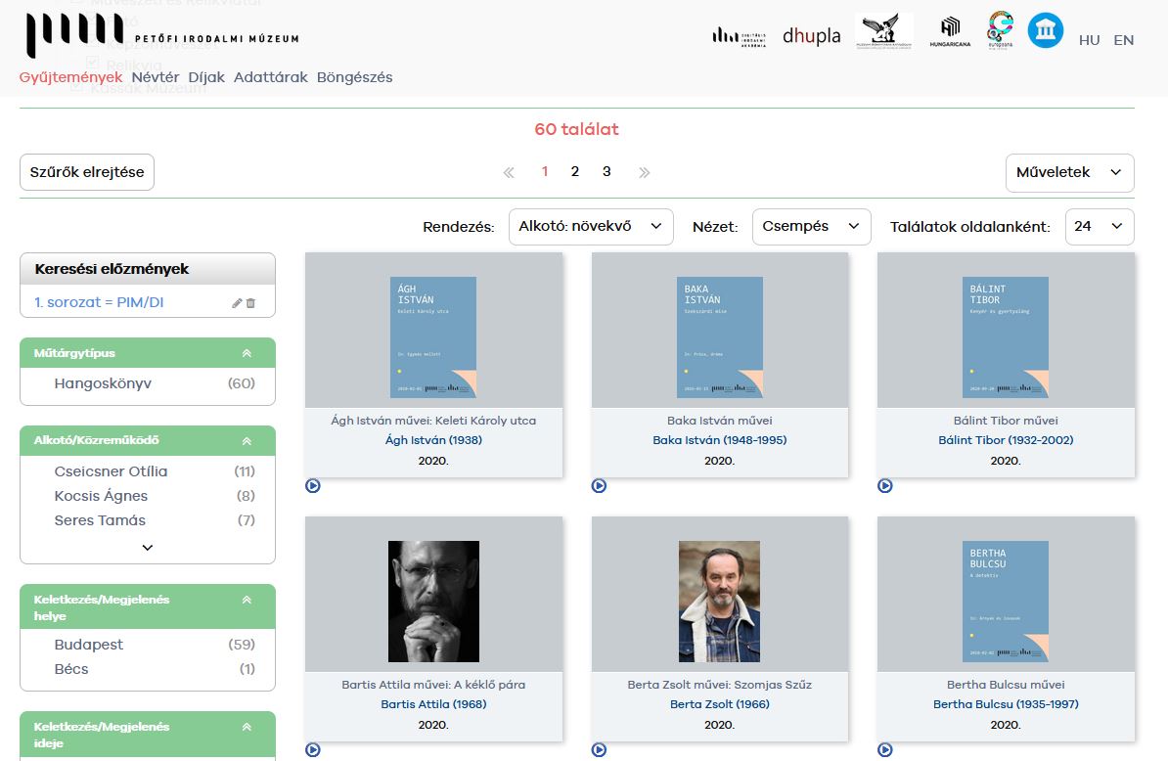The width and height of the screenshot is (1168, 761).
Task: Open the Hungaricana logo link
Action: [950, 36]
